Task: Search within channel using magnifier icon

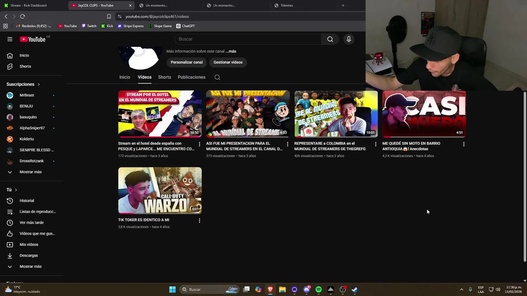Action: [217, 77]
